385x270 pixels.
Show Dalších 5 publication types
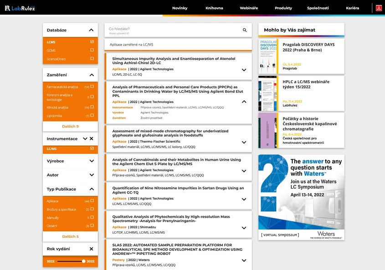click(x=70, y=236)
